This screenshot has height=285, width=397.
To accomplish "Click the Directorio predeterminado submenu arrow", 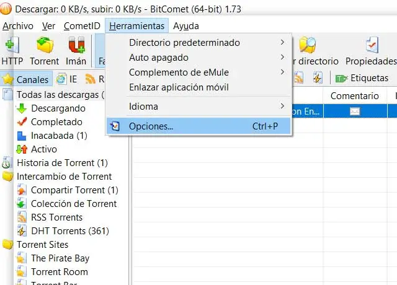I will pyautogui.click(x=282, y=42).
